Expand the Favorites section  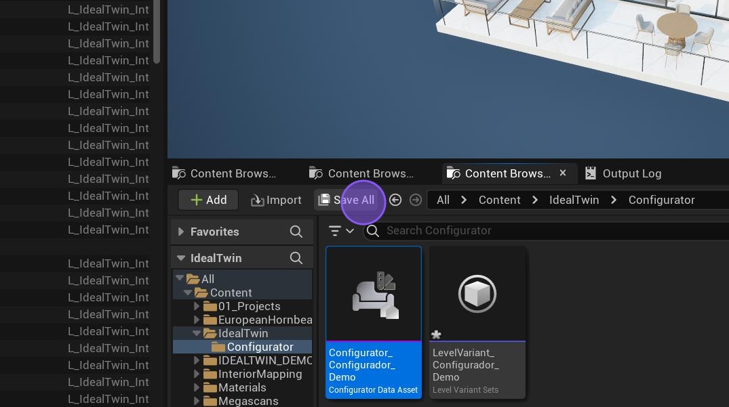pyautogui.click(x=181, y=232)
